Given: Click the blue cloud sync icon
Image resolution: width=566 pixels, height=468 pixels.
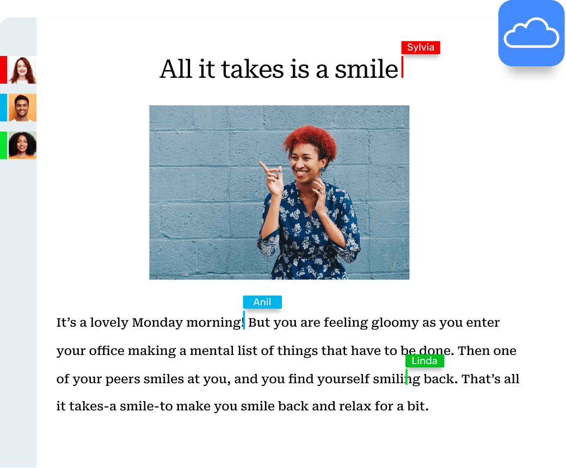Looking at the screenshot, I should tap(531, 33).
